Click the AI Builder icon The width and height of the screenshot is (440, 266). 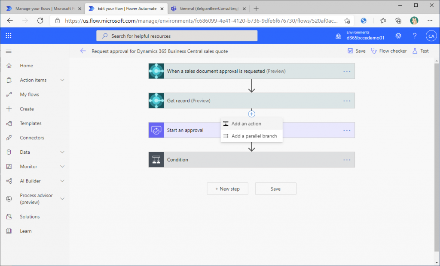click(9, 181)
